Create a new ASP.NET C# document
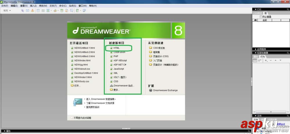 point(120,65)
